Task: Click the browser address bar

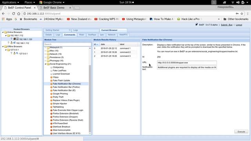Action: coord(130,14)
